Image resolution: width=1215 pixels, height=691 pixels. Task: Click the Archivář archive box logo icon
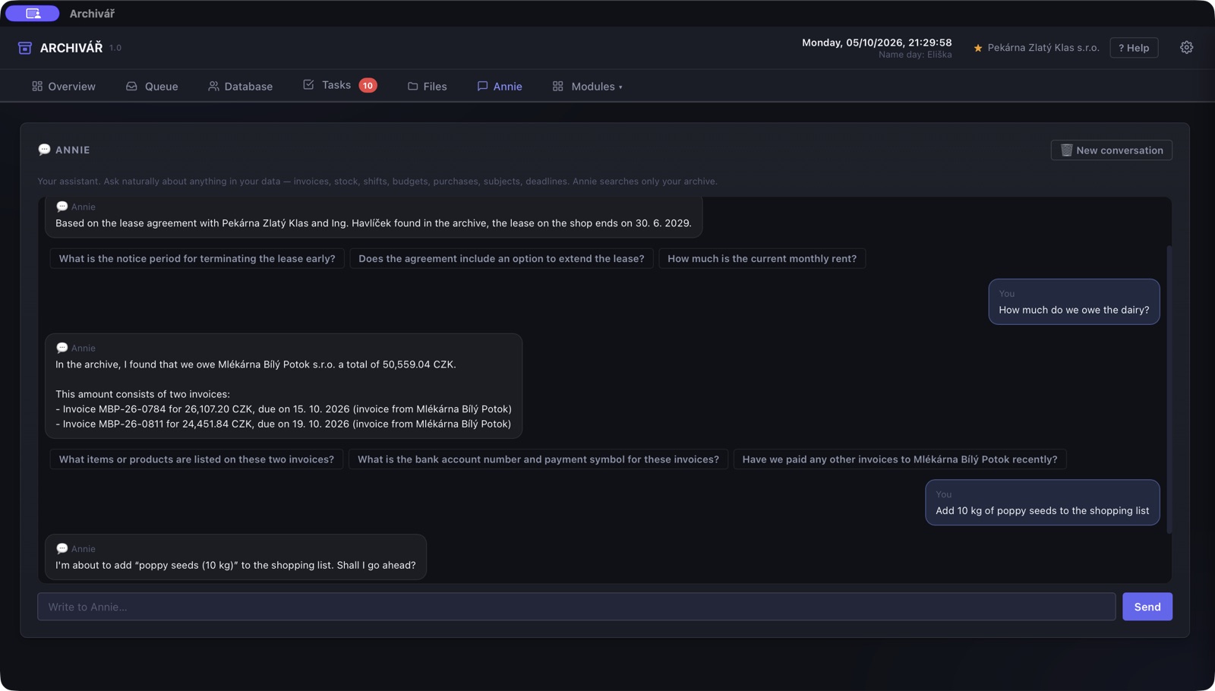[x=25, y=48]
